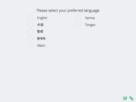Click the हिन्दी Hindi label text

point(40,31)
